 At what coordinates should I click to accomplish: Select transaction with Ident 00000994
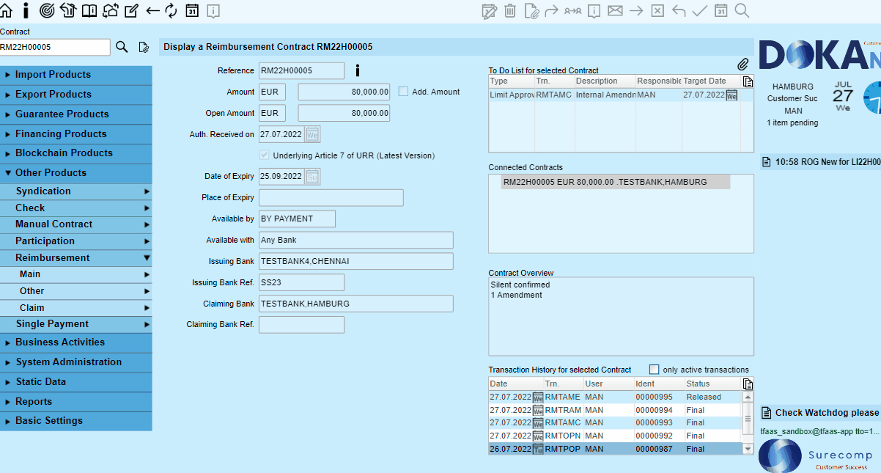[x=616, y=410]
